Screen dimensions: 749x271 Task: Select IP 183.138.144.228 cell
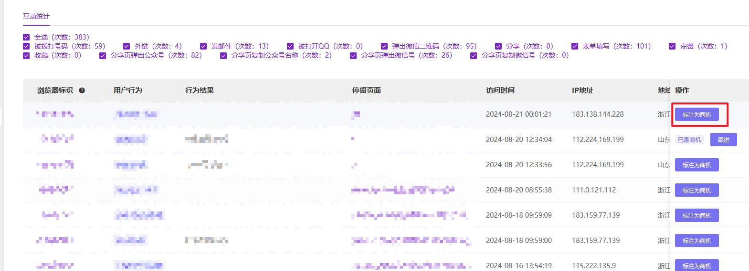coord(598,114)
